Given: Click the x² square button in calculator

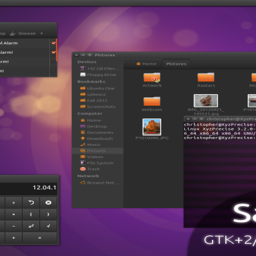Looking at the screenshot, I should click(x=31, y=226).
